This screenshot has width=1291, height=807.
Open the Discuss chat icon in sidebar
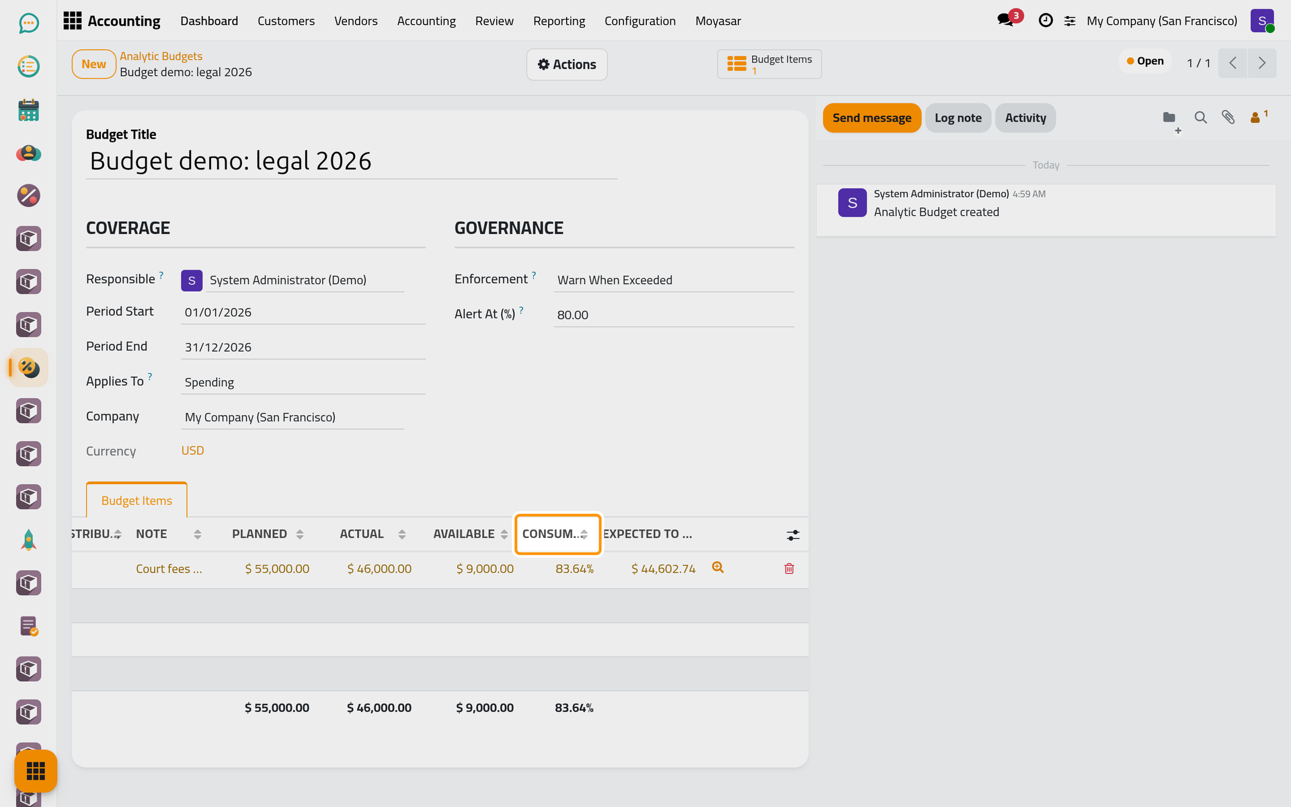(28, 24)
